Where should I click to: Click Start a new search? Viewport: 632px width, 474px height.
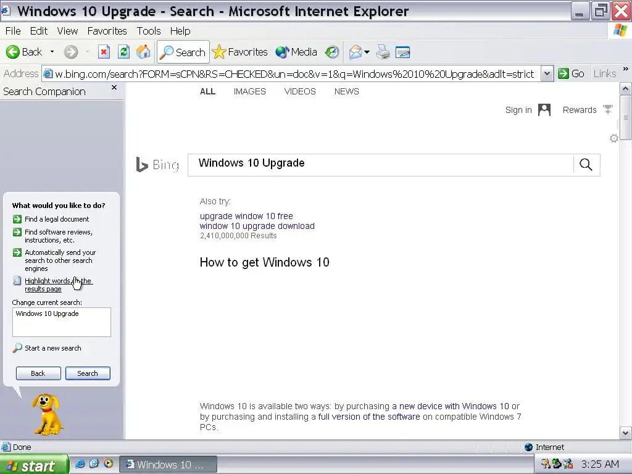coord(47,348)
